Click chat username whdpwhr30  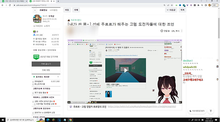tap(190, 67)
